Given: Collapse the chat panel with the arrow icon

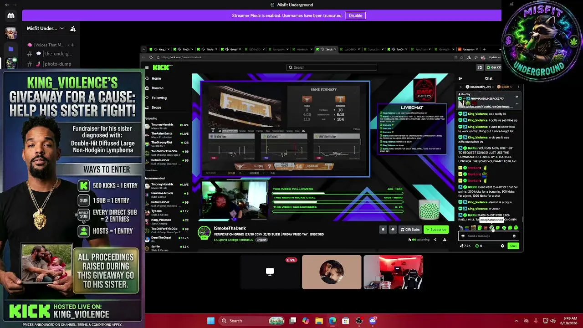Looking at the screenshot, I should [x=460, y=78].
